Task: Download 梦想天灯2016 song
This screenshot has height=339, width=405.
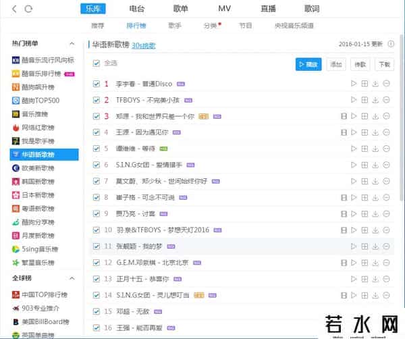Action: 375,230
